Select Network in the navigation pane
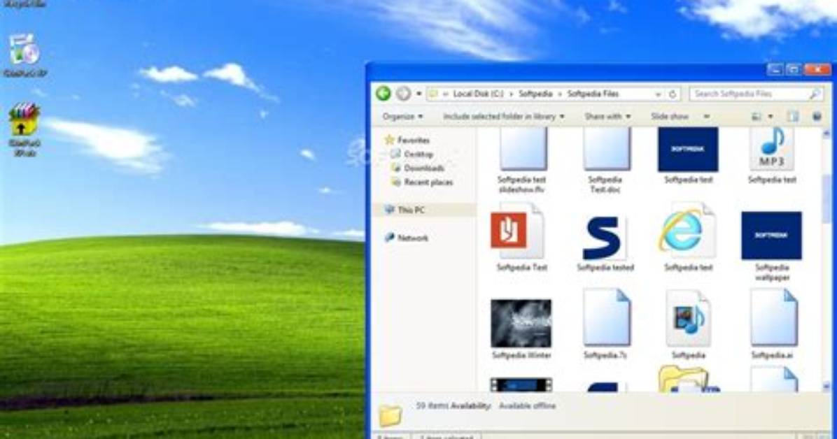837x439 pixels. (406, 238)
